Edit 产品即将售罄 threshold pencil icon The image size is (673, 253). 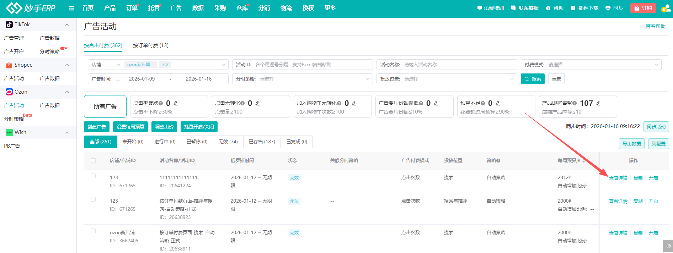pos(598,103)
